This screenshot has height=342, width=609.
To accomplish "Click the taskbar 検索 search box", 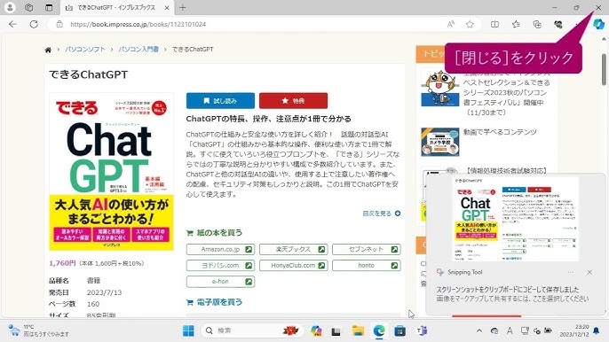I will coord(252,330).
